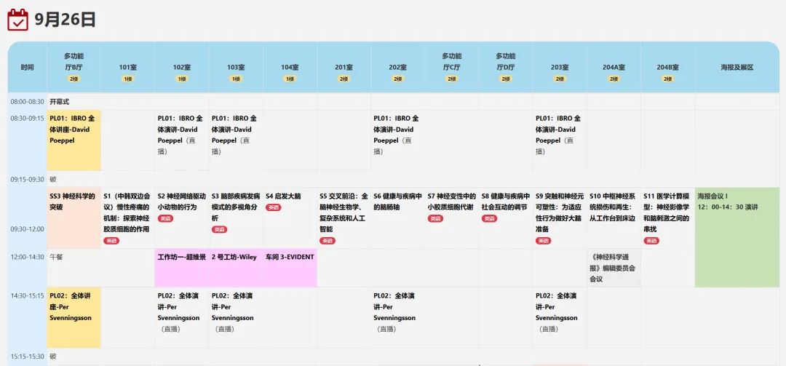Select the 海报及展区 column header

737,67
